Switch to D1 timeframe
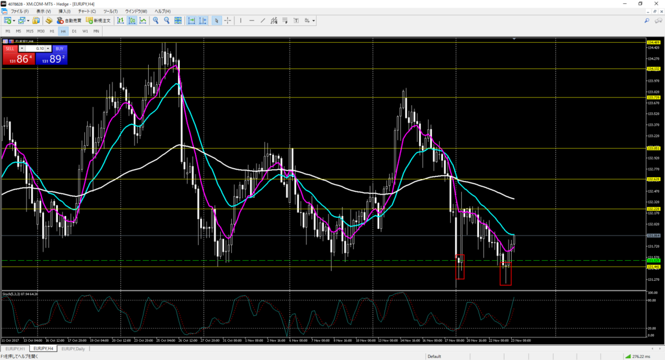Viewport: 665px width, 360px height. pos(74,31)
